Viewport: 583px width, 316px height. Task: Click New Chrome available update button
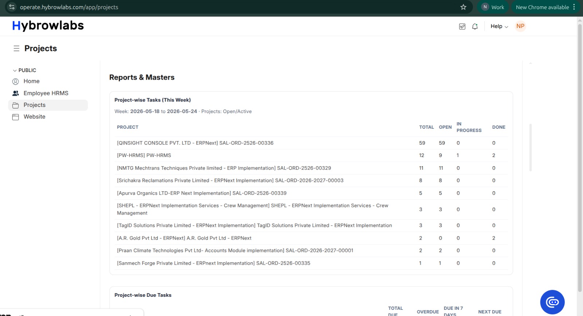[x=542, y=7]
